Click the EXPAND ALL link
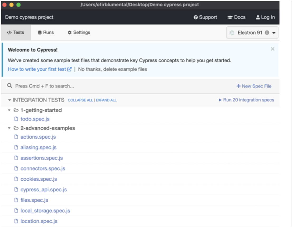This screenshot has height=227, width=292. coord(106,100)
